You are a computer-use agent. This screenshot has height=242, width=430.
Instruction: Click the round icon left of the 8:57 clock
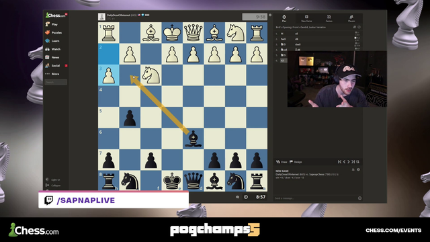(246, 197)
